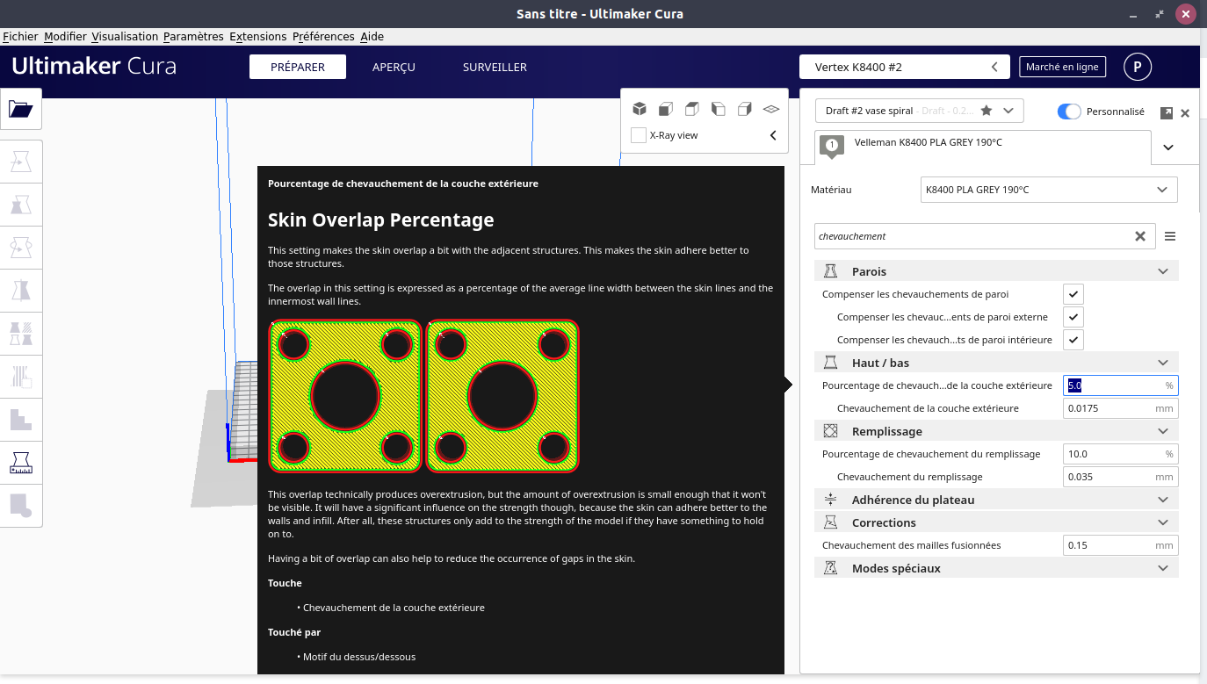Screen dimensions: 1207x684
Task: Select the Scale tool in left toolbar
Action: [x=20, y=204]
